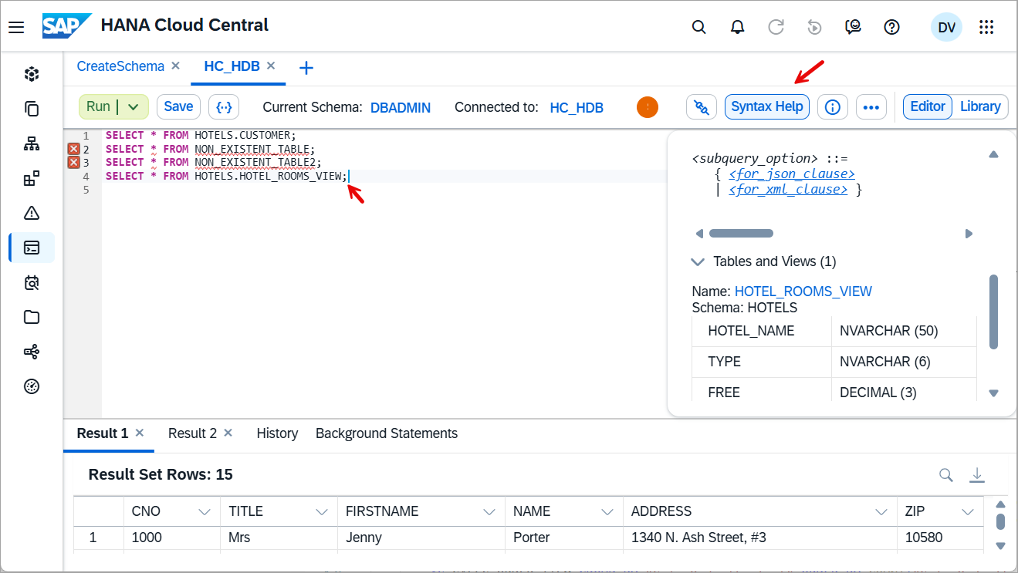Click the HC_HDB connected-to link
The image size is (1018, 573).
pyautogui.click(x=577, y=108)
